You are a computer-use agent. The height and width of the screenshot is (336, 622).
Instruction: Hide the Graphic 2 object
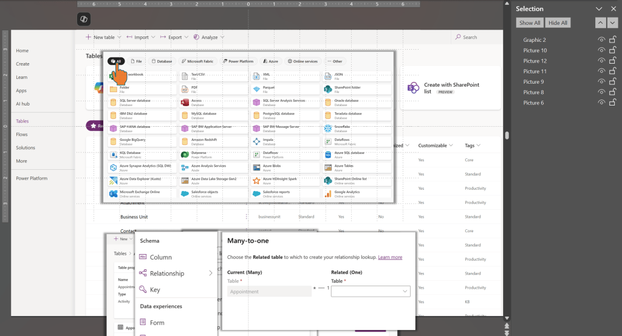(601, 40)
